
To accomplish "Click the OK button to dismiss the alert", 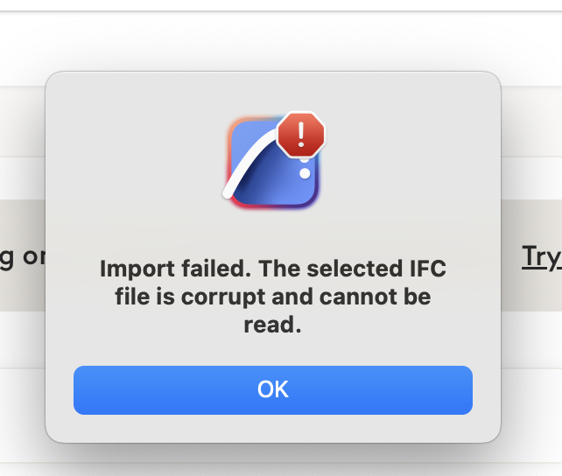I will click(x=273, y=389).
